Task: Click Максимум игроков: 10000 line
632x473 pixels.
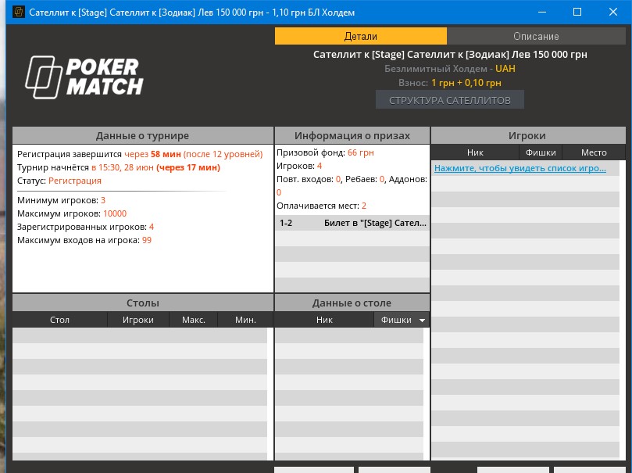Action: pyautogui.click(x=72, y=213)
